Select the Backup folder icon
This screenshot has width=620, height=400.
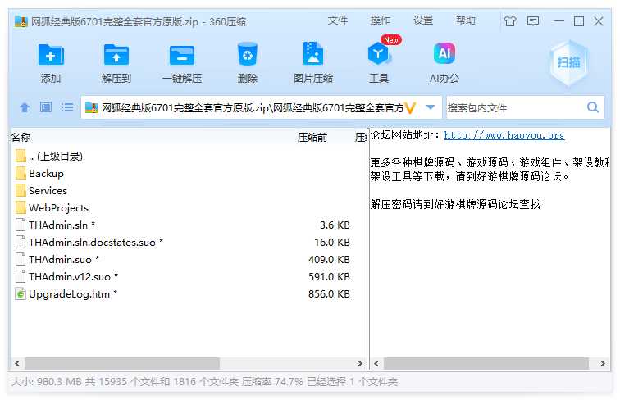click(21, 174)
